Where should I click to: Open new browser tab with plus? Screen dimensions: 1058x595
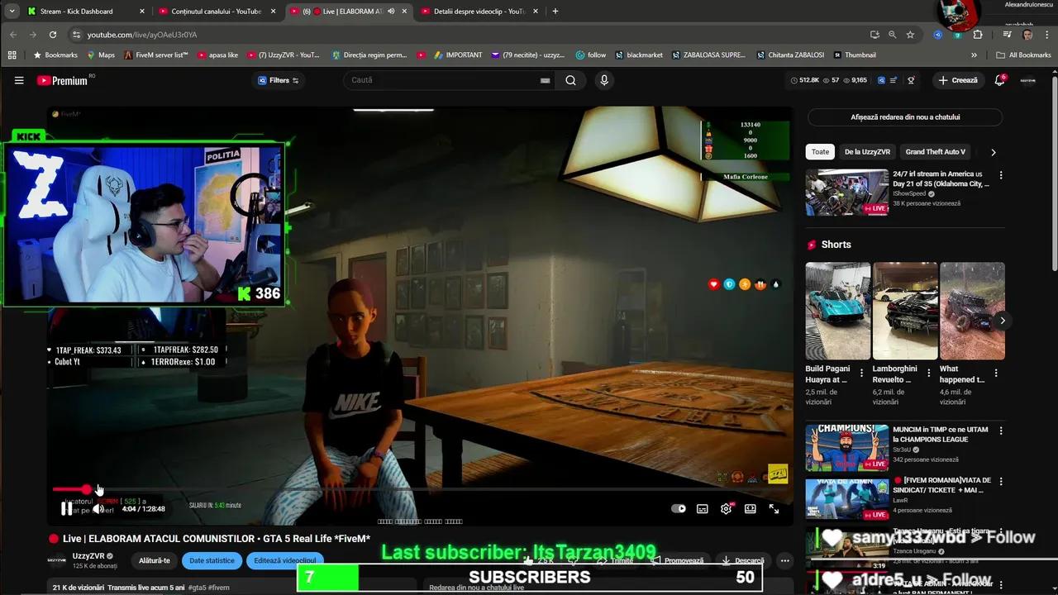pos(555,12)
